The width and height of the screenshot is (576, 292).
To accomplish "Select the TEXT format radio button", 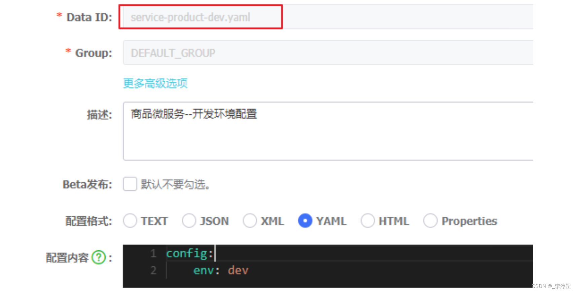I will [130, 221].
